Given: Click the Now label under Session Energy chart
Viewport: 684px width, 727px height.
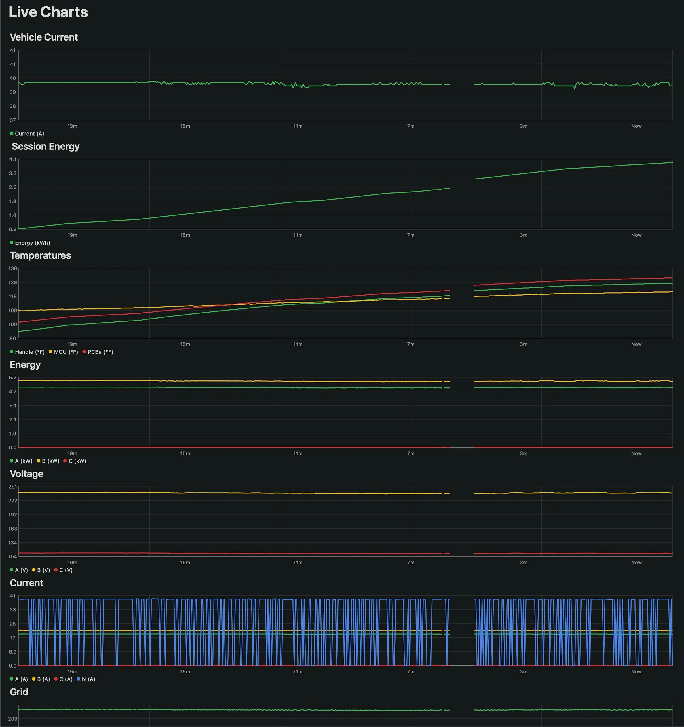Looking at the screenshot, I should coord(636,235).
